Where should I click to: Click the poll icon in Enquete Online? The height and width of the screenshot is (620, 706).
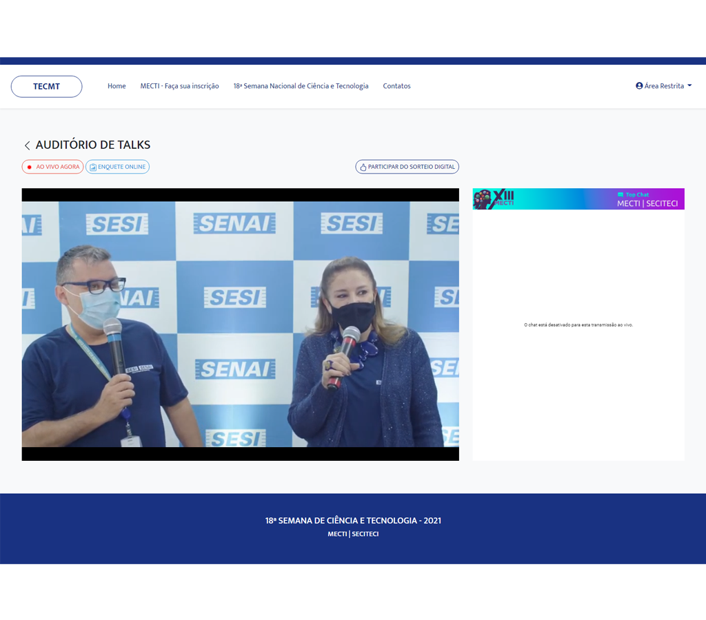point(93,167)
